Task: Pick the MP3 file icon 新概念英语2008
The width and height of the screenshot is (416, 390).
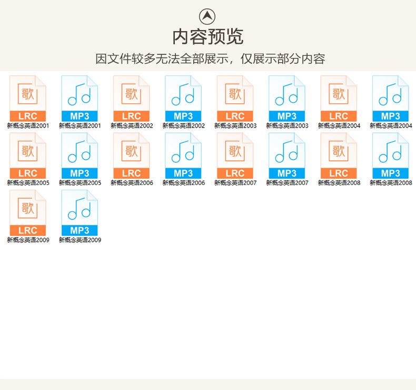Action: point(391,155)
